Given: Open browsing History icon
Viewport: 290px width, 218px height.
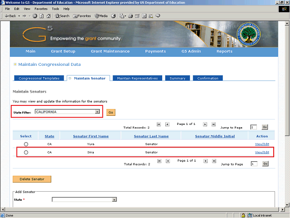Looking at the screenshot, I should (x=113, y=16).
